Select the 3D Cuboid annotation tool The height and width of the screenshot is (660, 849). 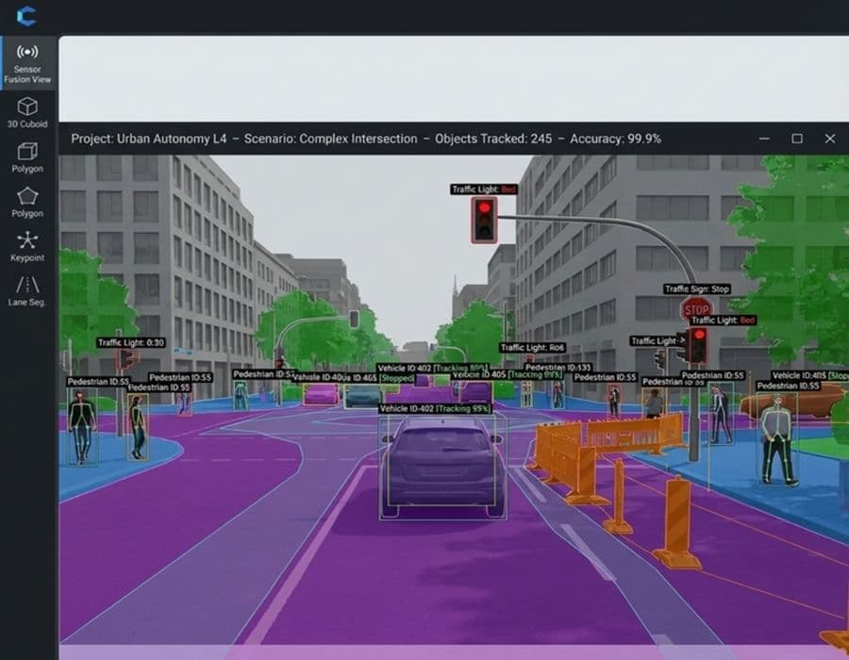[x=27, y=111]
